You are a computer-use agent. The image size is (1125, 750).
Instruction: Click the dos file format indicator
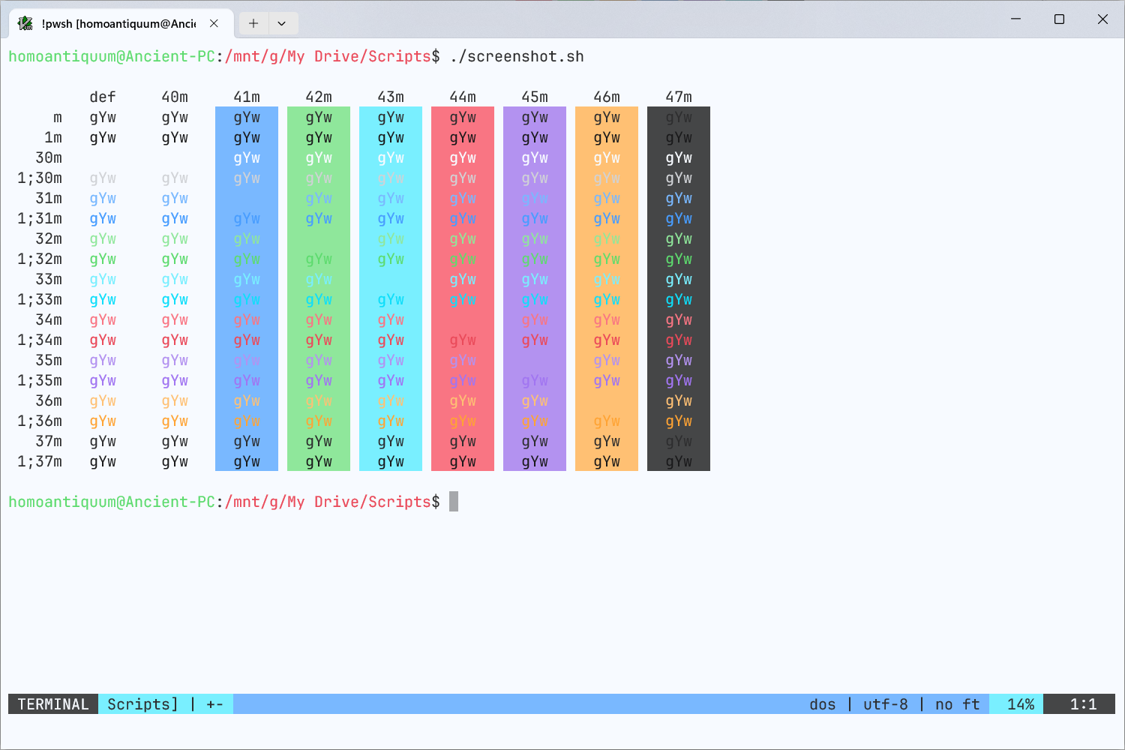823,704
